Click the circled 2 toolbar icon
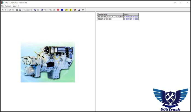This screenshot has width=191, height=112. pyautogui.click(x=42, y=10)
